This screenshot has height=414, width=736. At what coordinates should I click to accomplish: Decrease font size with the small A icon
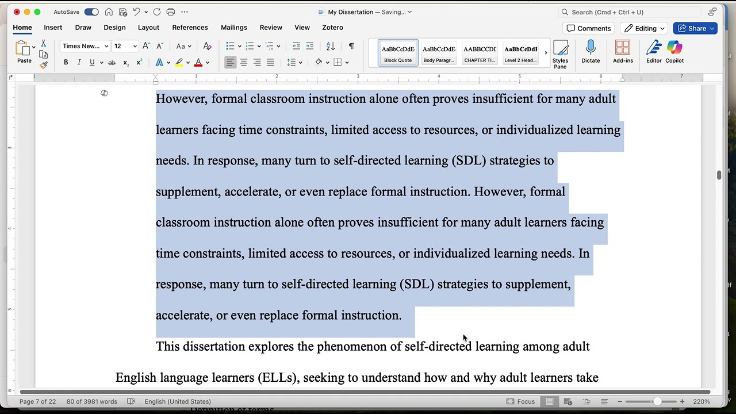(160, 46)
